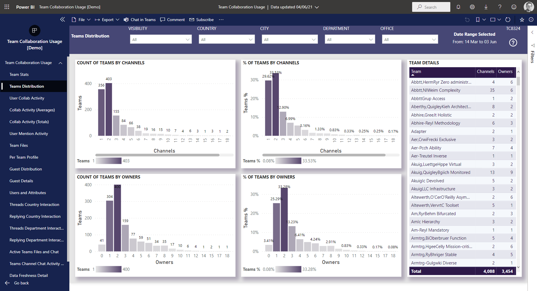Expand the Filters pane arrow
537x291 pixels.
532,32
